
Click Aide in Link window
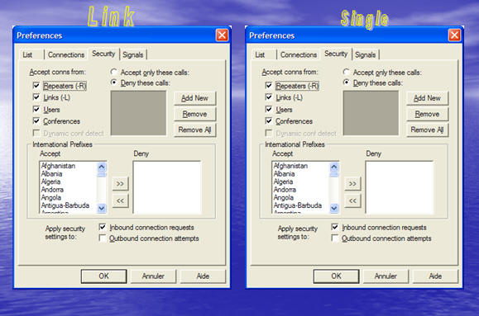(x=203, y=276)
